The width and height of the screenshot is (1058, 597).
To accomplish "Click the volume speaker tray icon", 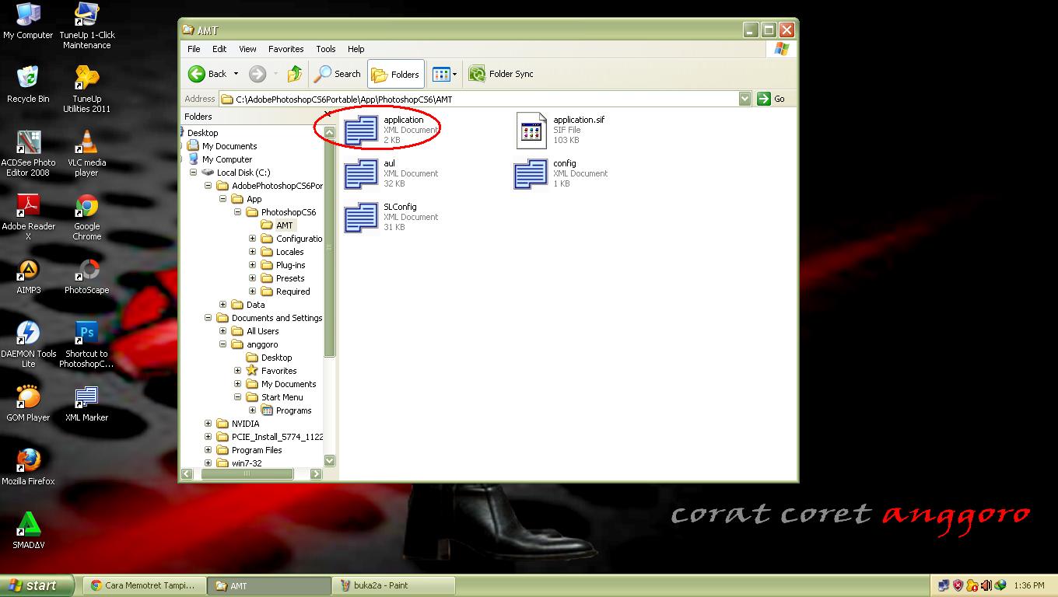I will pos(986,585).
